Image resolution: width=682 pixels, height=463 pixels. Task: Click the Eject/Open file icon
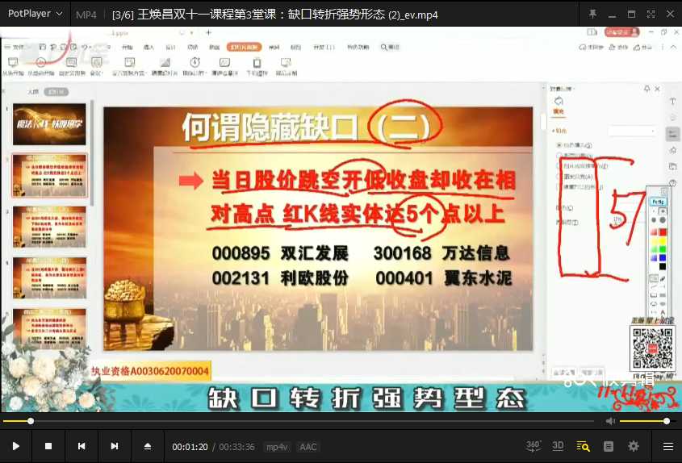tap(148, 446)
